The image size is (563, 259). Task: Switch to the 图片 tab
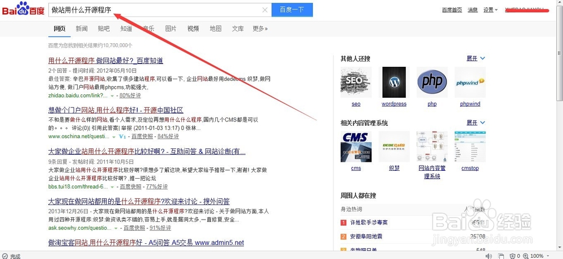pyautogui.click(x=171, y=29)
